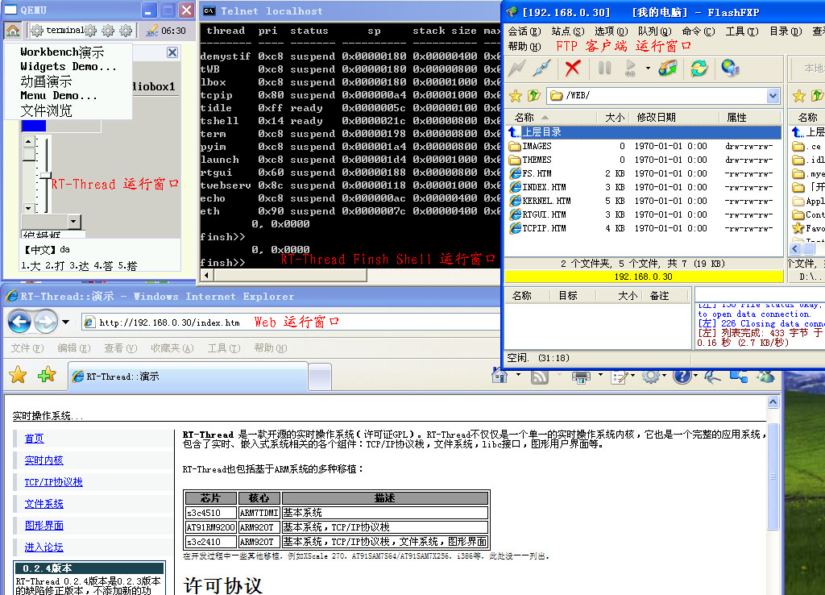
Task: Open the /WEB/ path dropdown in FlashFXP
Action: (x=773, y=96)
